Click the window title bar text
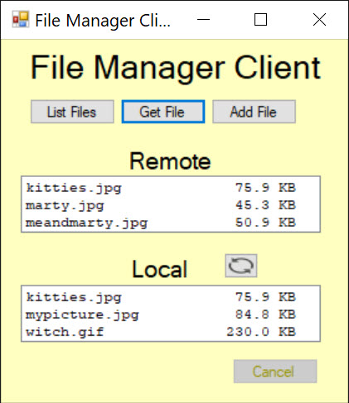Screen dimensions: 349x403 [x=103, y=21]
